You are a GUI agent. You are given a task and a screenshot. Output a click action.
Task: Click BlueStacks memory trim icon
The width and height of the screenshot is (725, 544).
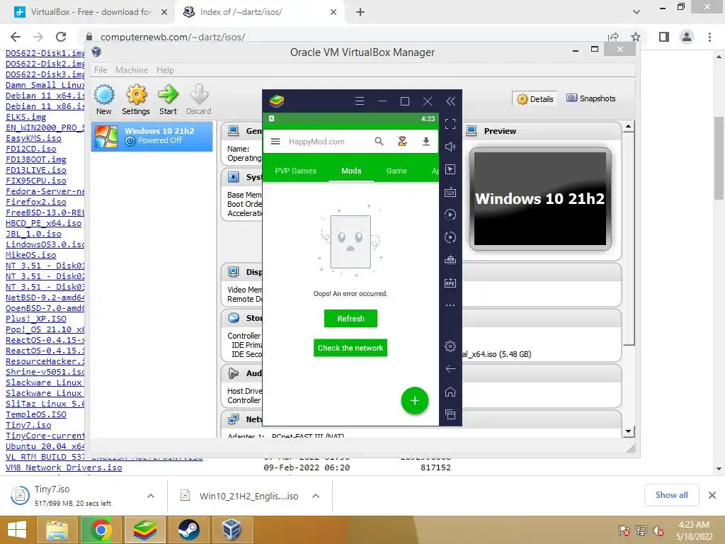tap(450, 260)
